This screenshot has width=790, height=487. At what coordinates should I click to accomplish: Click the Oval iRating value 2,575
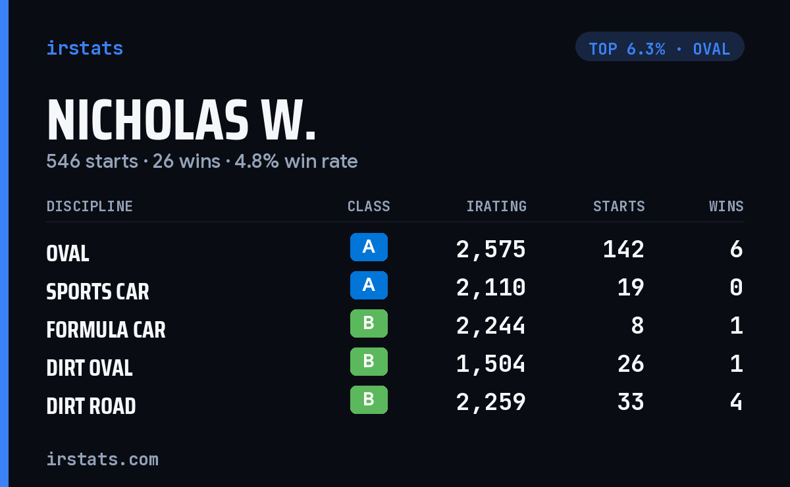(491, 249)
